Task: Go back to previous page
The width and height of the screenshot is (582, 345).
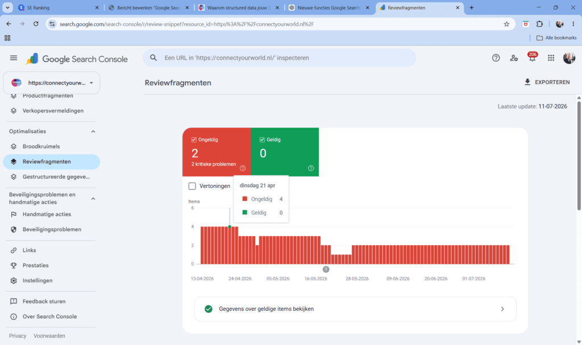Action: point(9,24)
